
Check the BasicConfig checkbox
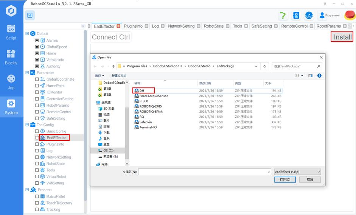coord(37,131)
